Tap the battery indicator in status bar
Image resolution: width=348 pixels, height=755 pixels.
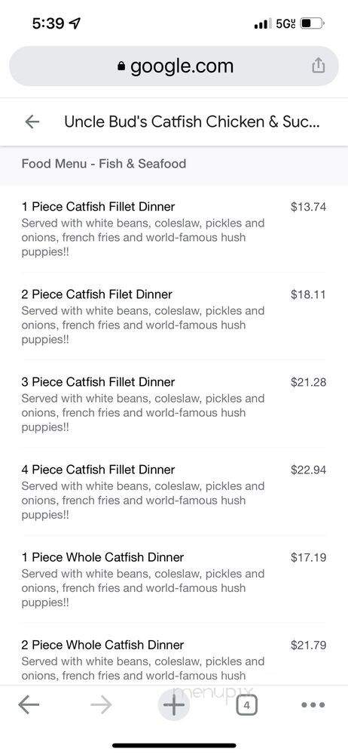[x=313, y=23]
